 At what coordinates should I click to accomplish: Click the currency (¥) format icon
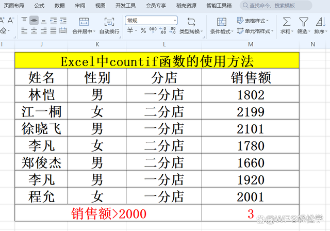[x=130, y=31]
